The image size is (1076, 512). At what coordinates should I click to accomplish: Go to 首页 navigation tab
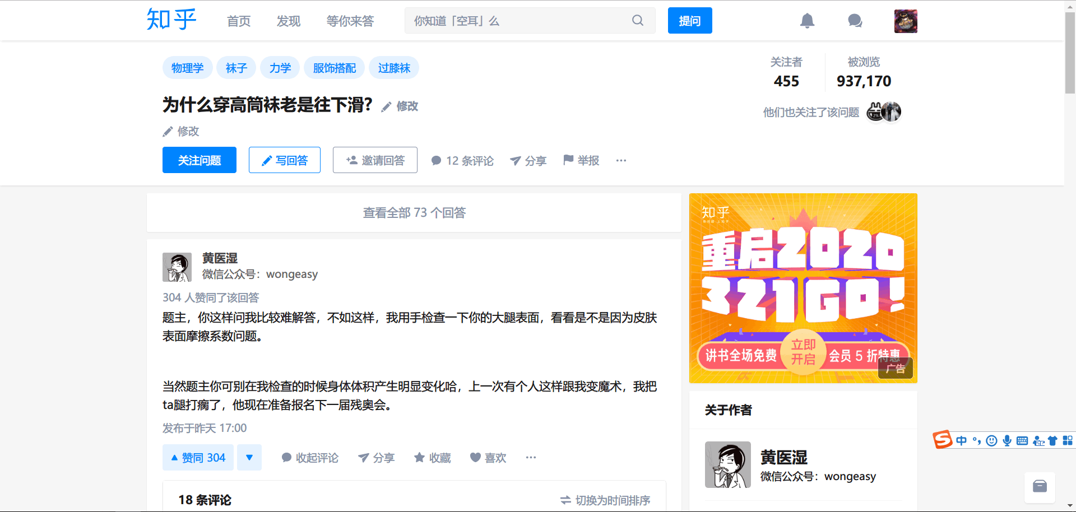coord(239,21)
